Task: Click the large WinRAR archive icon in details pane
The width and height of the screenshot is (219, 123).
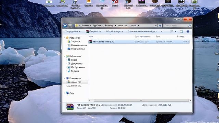Action: click(70, 107)
